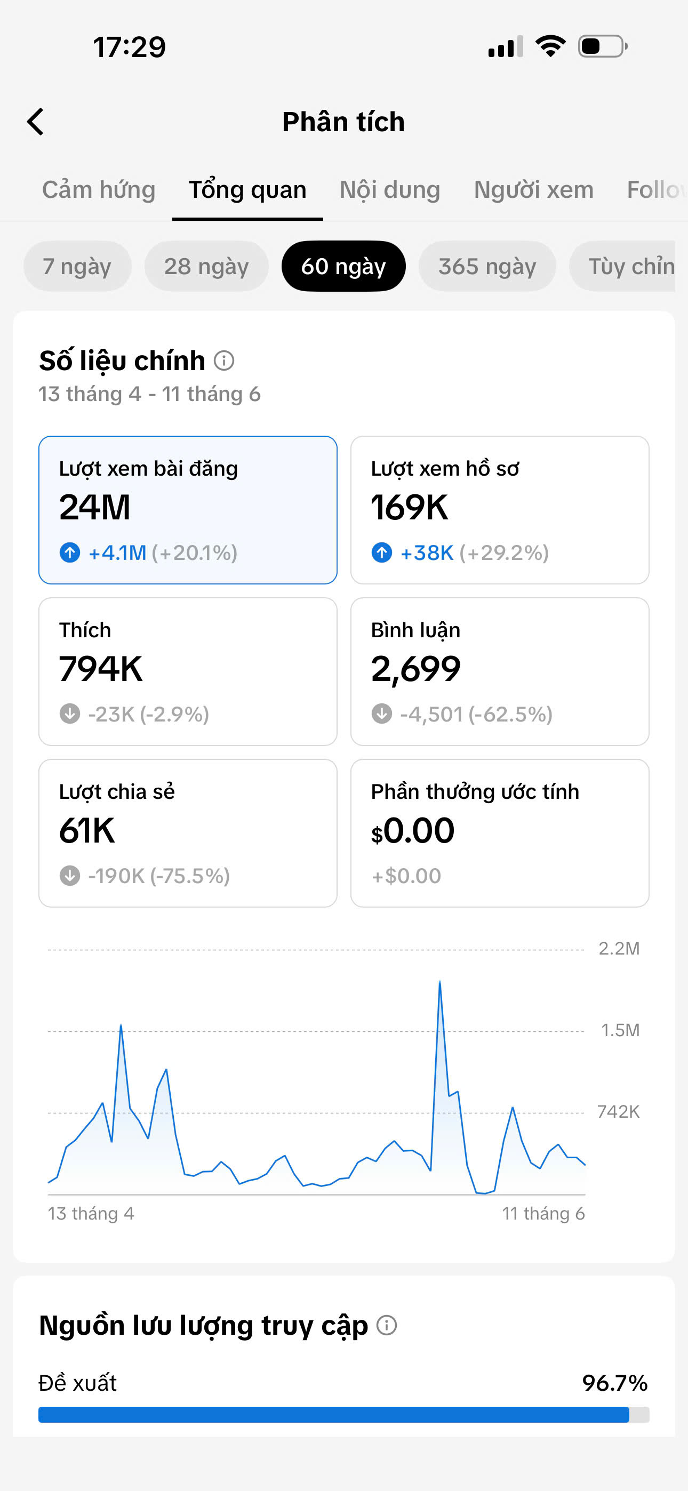Tap the gray down-arrow icon under 2,699
Viewport: 688px width, 1491px height.
pos(382,714)
